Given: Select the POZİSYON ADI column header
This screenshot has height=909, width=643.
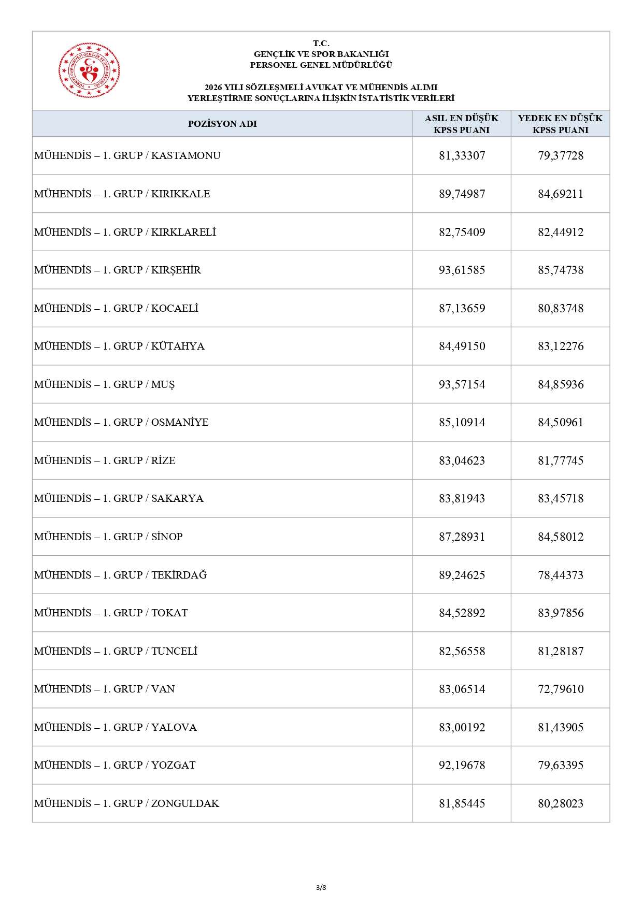Looking at the screenshot, I should pos(222,124).
